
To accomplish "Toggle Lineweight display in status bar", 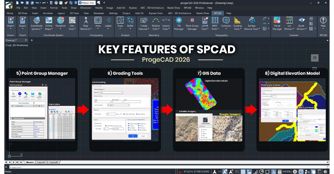I will pos(279,172).
